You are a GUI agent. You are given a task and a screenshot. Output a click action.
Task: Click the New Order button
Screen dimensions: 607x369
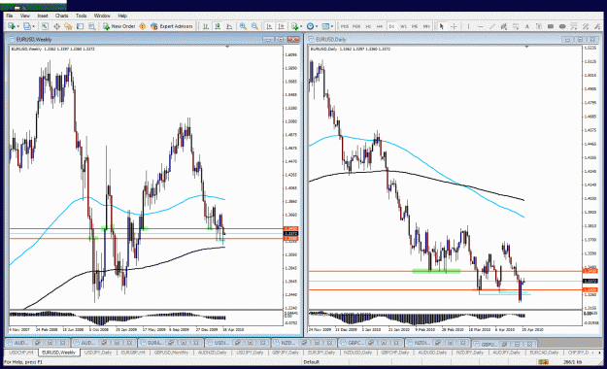pos(119,26)
